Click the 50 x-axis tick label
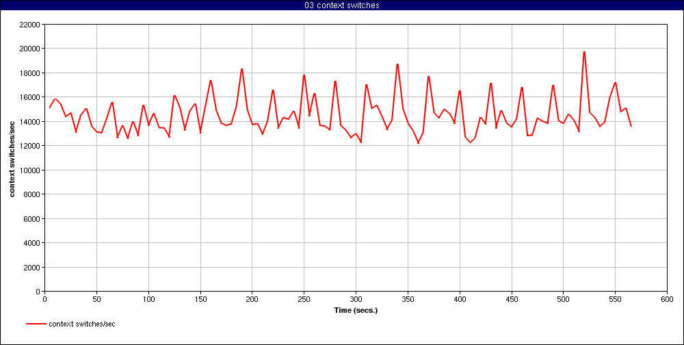The height and width of the screenshot is (345, 684). point(96,299)
